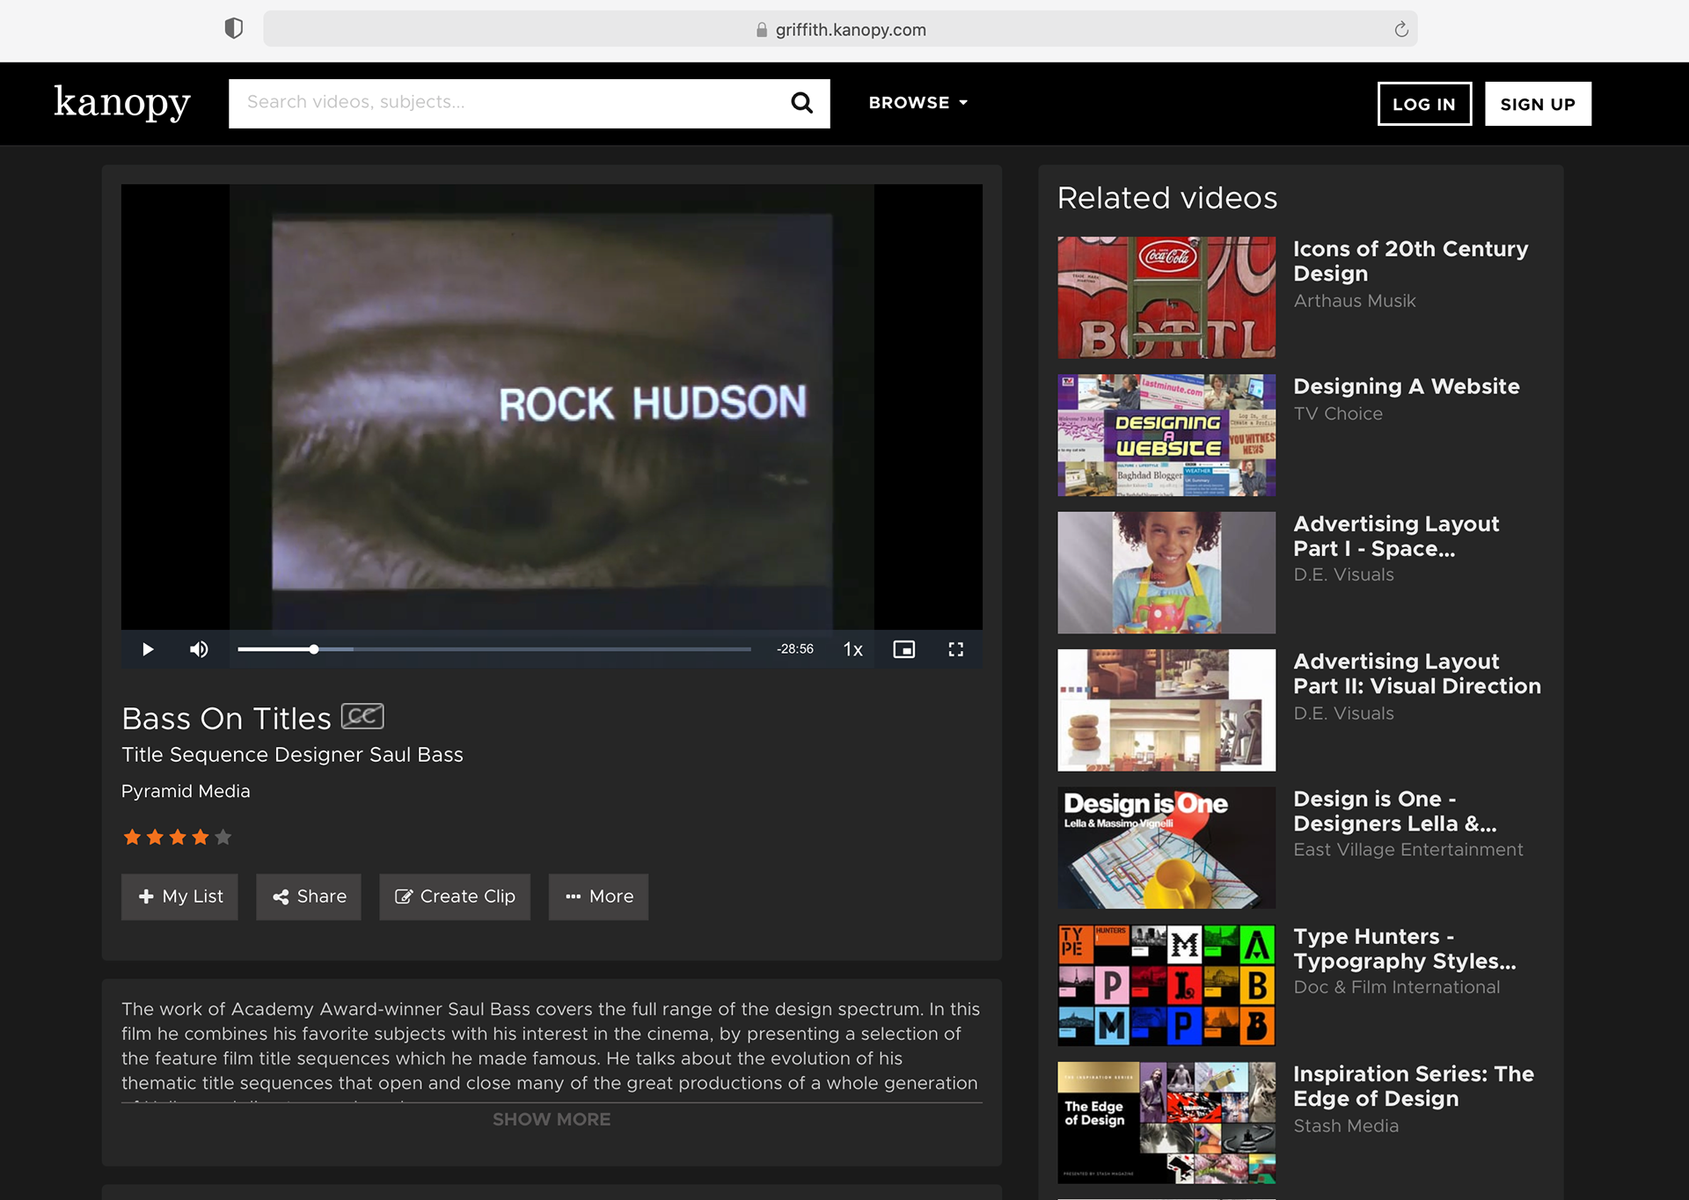Viewport: 1689px width, 1200px height.
Task: Mute the video volume speaker icon
Action: (200, 649)
